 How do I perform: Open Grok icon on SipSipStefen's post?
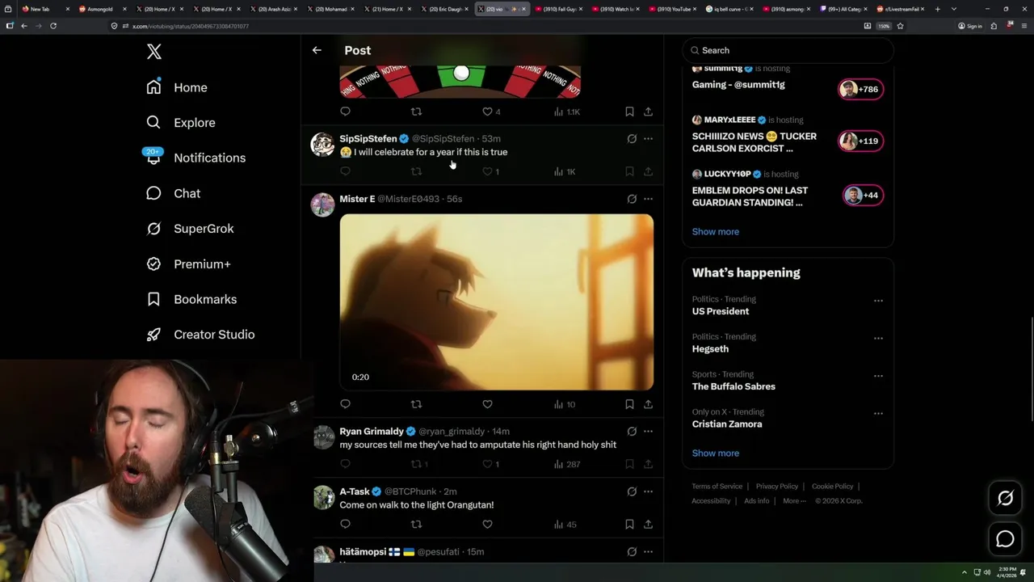[632, 139]
